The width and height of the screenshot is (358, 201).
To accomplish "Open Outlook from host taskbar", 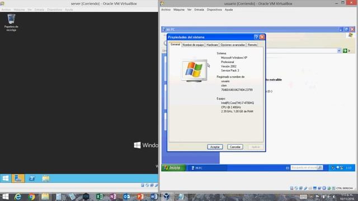I will 126,197.
